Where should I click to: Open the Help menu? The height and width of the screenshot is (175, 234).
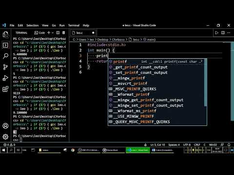pyautogui.click(x=86, y=25)
